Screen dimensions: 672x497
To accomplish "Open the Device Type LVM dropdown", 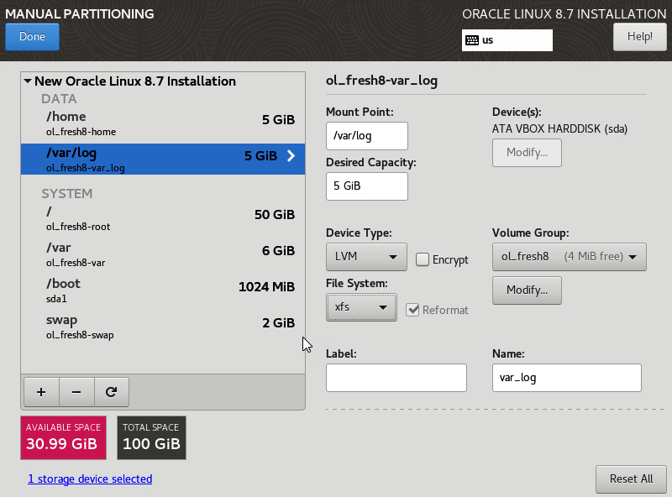I will 366,257.
